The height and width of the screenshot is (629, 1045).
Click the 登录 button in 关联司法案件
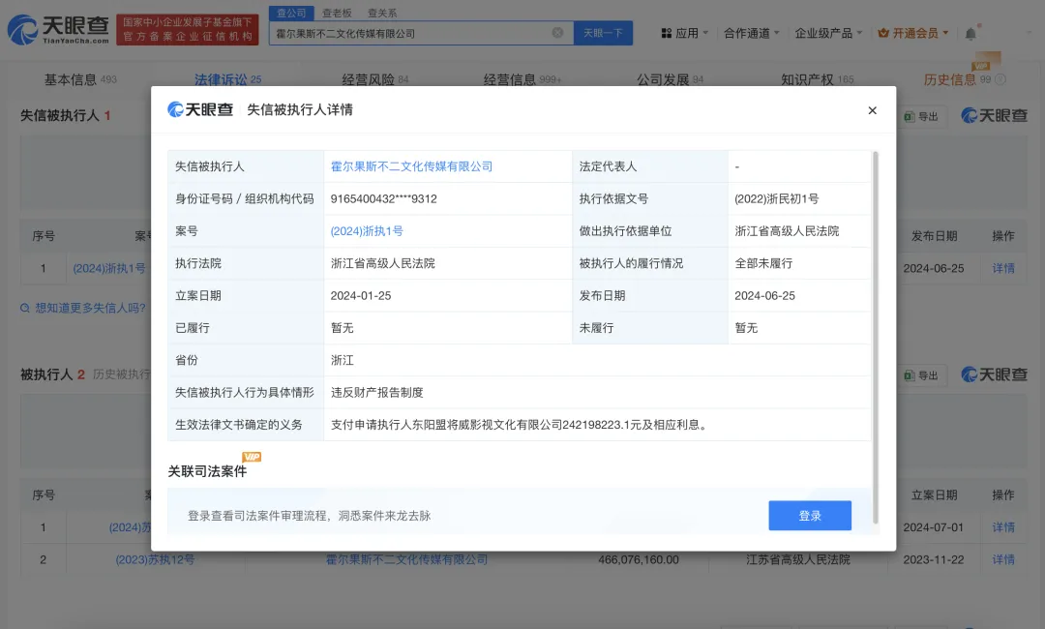(810, 516)
